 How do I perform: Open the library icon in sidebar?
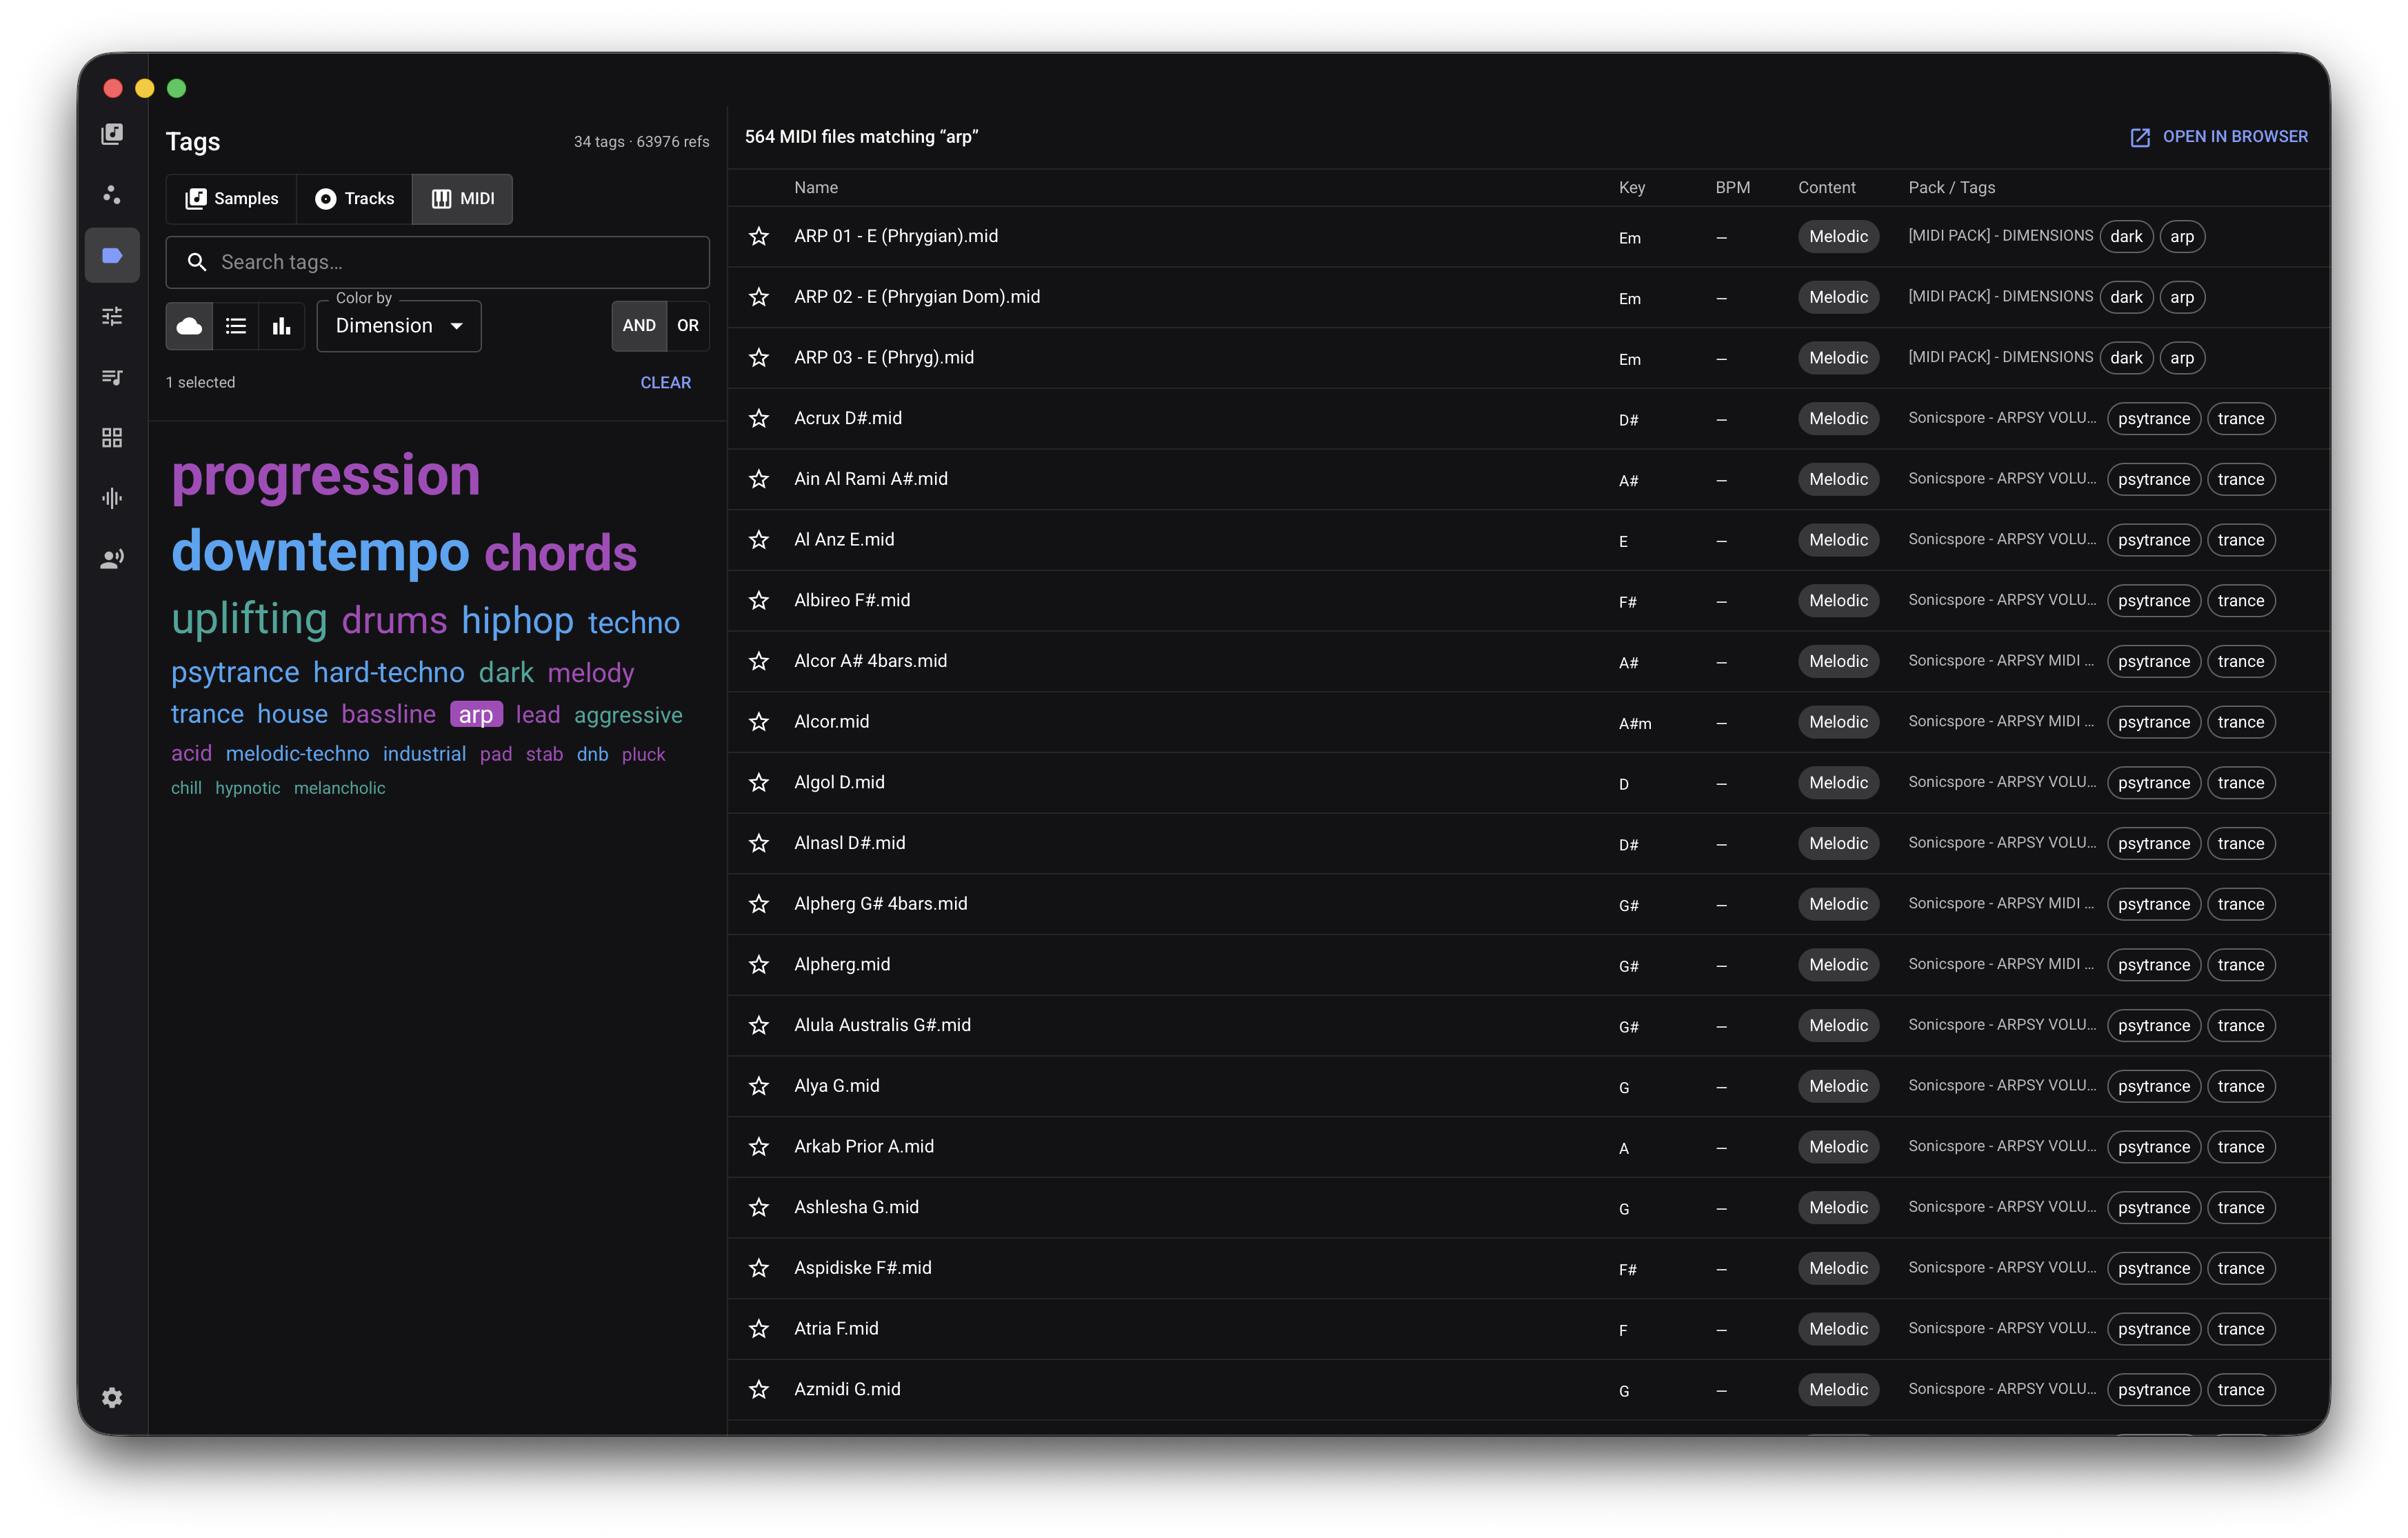(x=112, y=134)
